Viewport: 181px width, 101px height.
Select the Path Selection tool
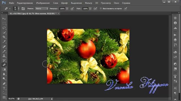point(4,93)
